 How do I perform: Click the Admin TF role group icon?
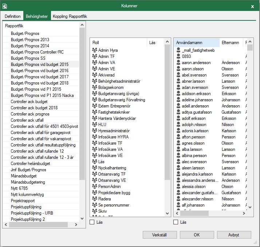[x=95, y=56]
